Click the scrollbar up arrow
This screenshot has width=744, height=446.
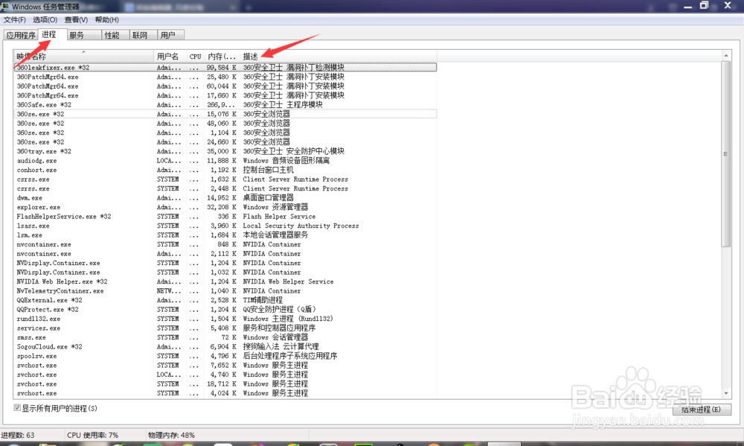(x=726, y=56)
